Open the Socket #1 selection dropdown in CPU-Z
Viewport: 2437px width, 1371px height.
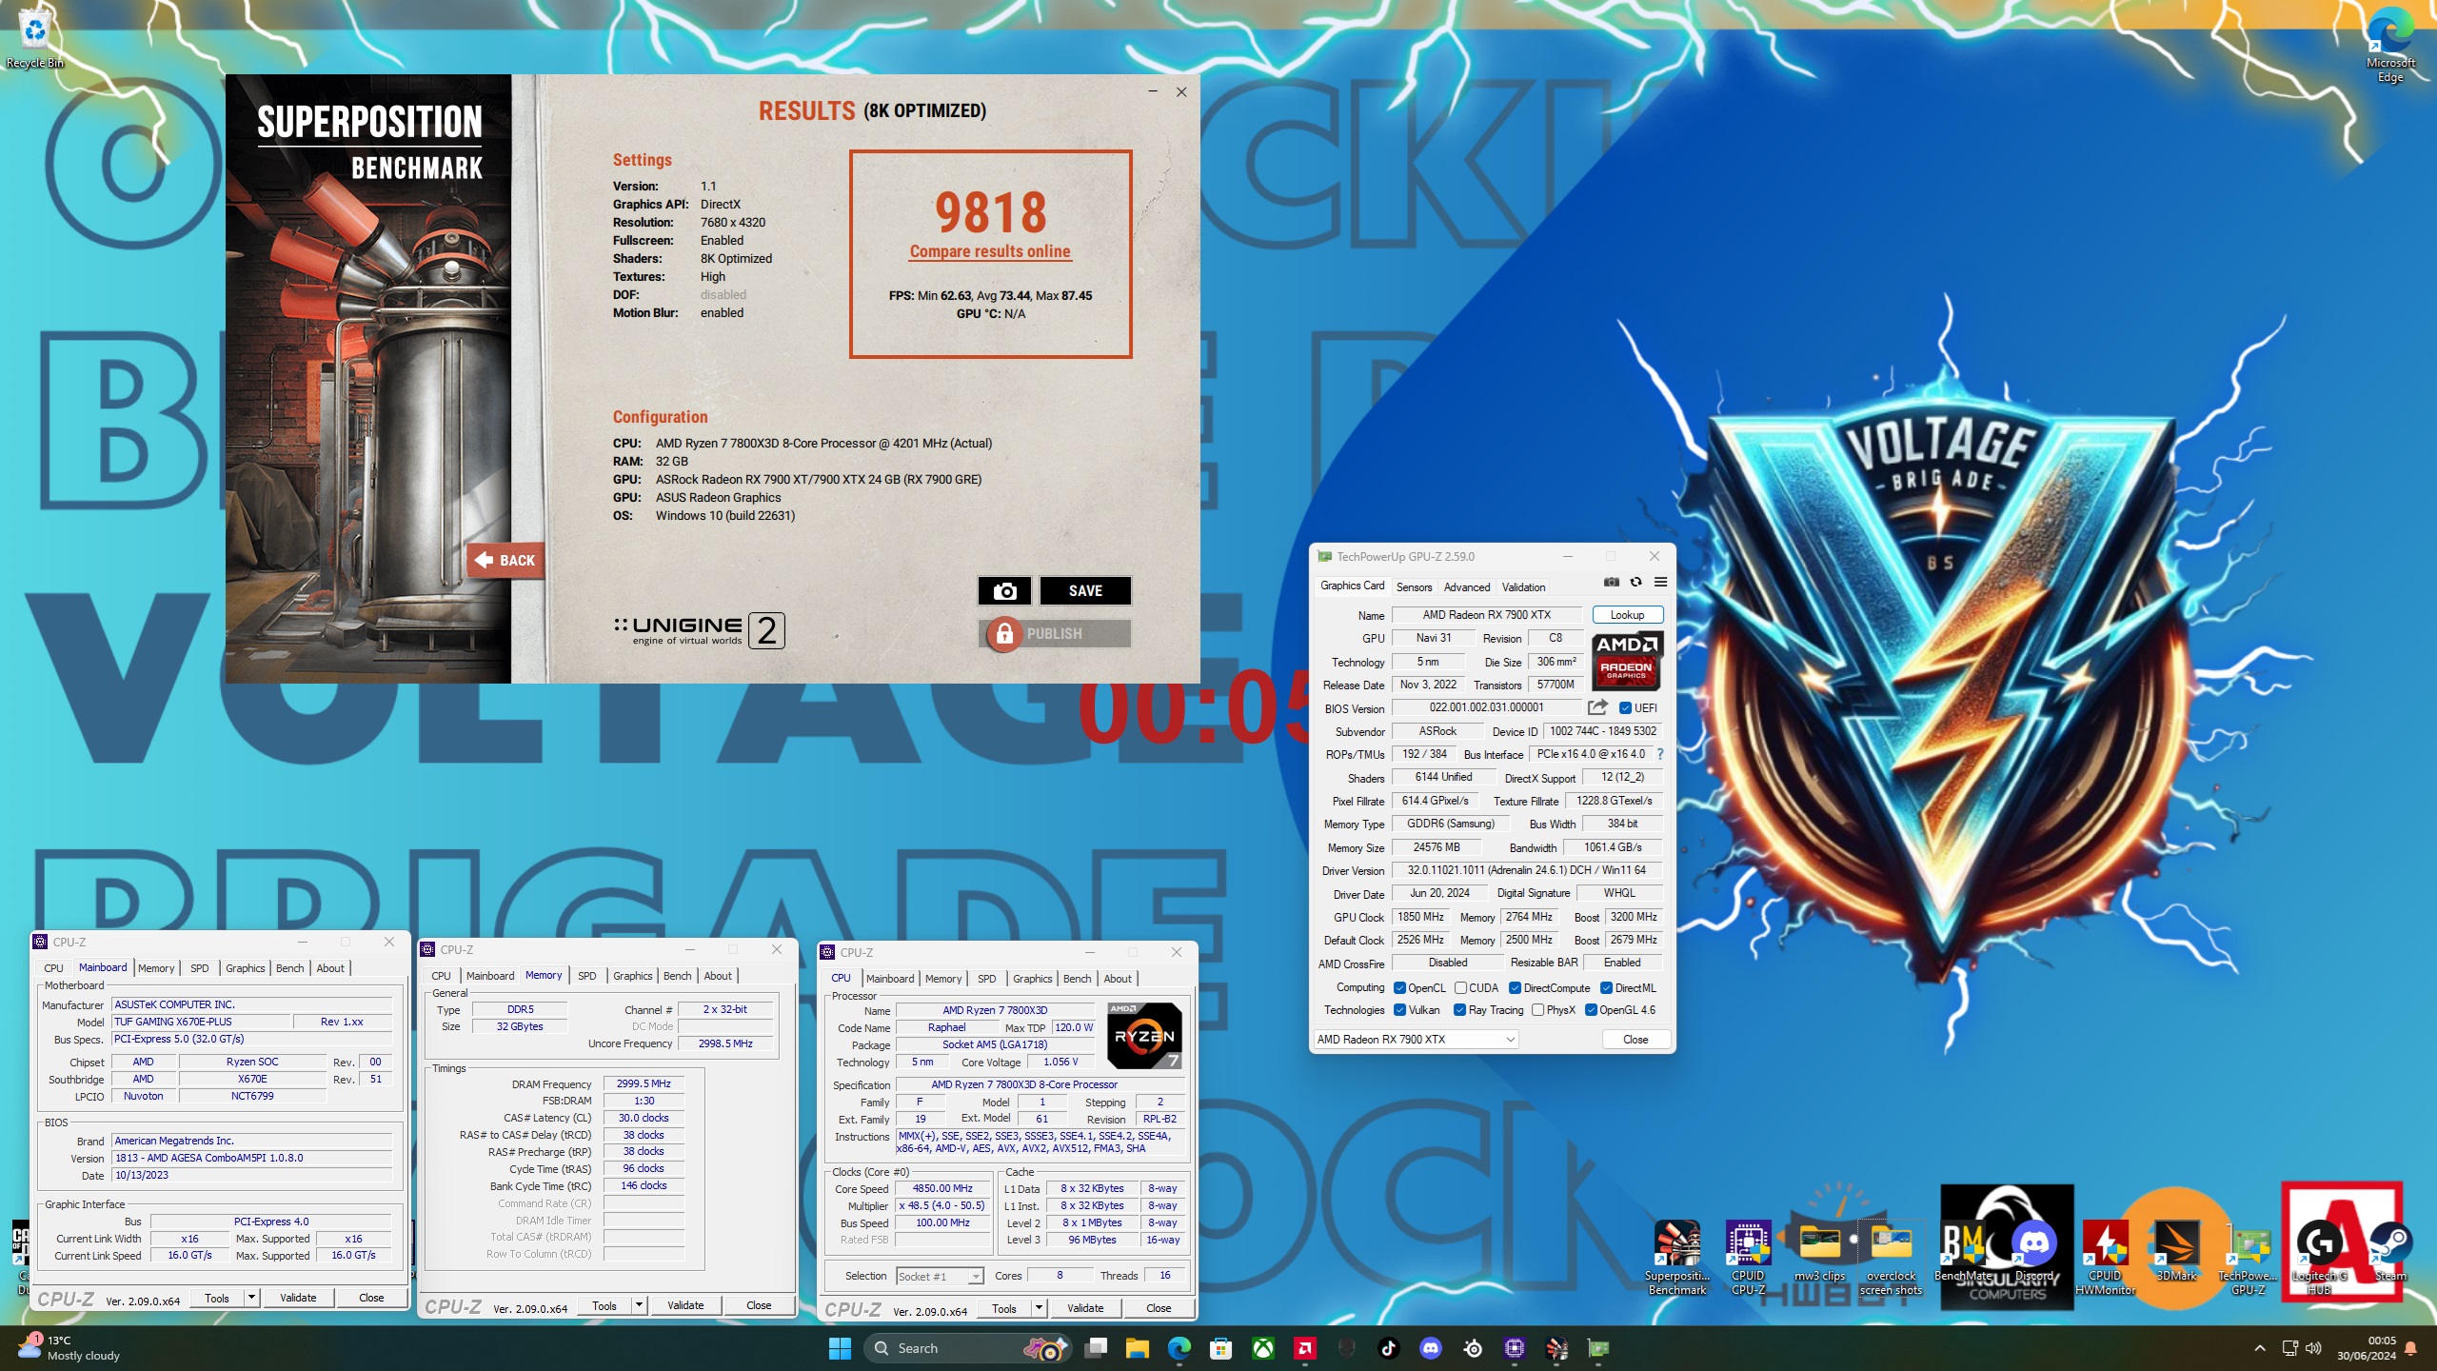click(x=940, y=1277)
